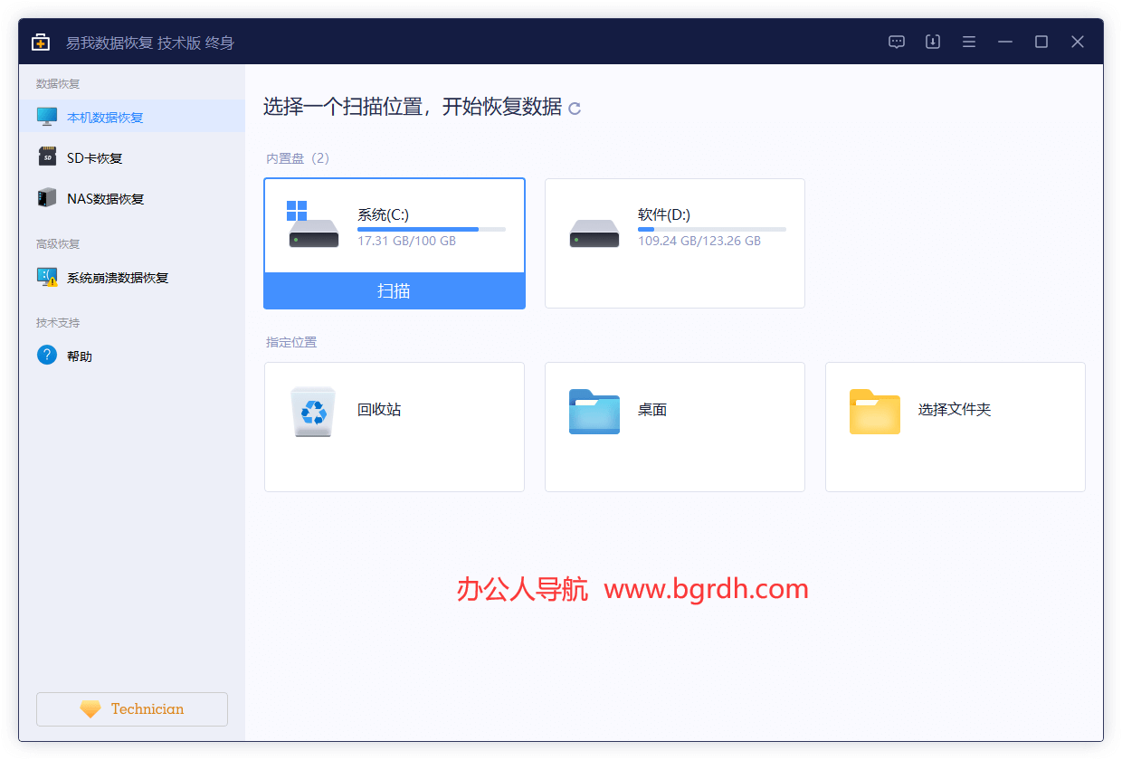1122x760 pixels.
Task: Click the 17.31 GB/100 GB text
Action: point(407,242)
